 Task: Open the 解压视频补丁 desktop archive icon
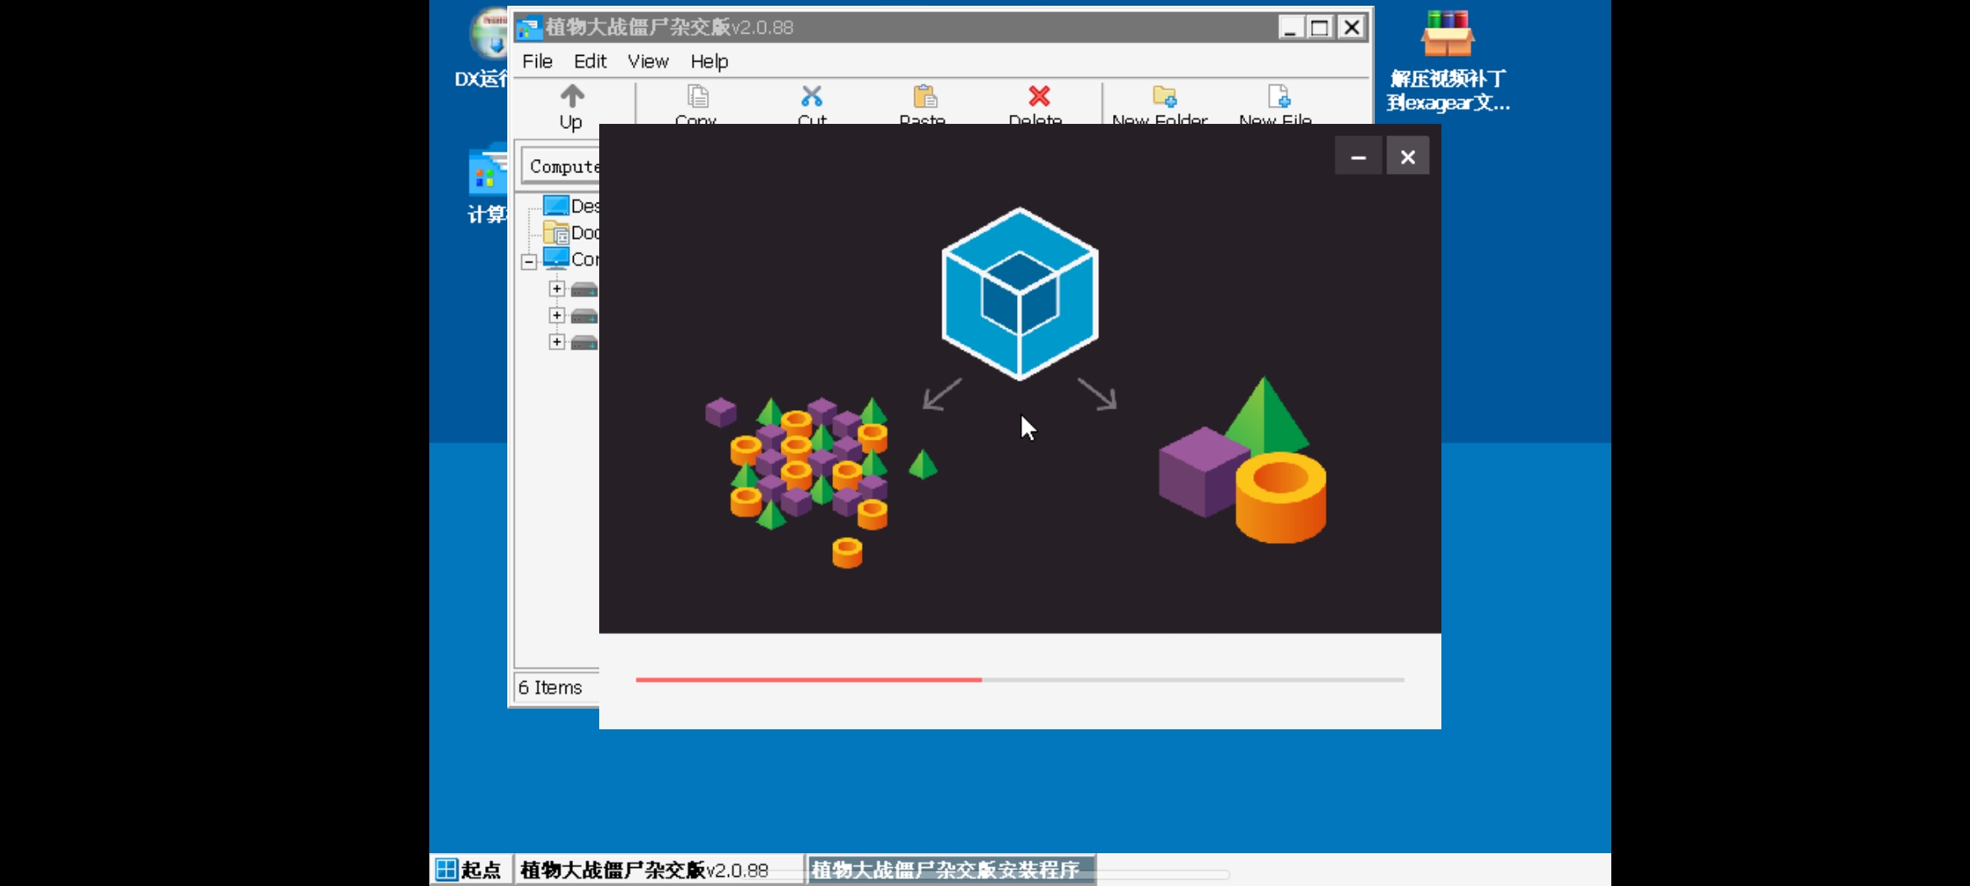click(x=1448, y=60)
